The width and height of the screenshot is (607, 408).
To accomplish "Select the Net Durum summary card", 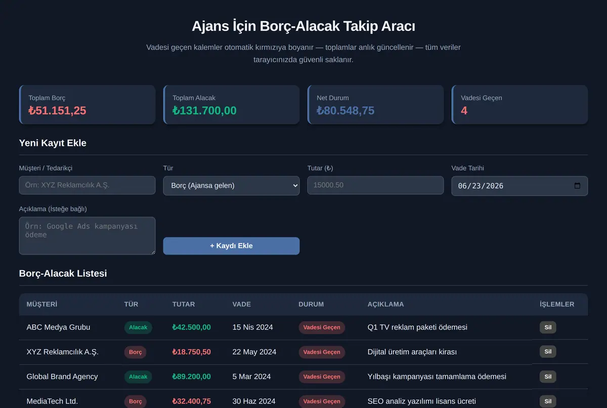I will 375,105.
